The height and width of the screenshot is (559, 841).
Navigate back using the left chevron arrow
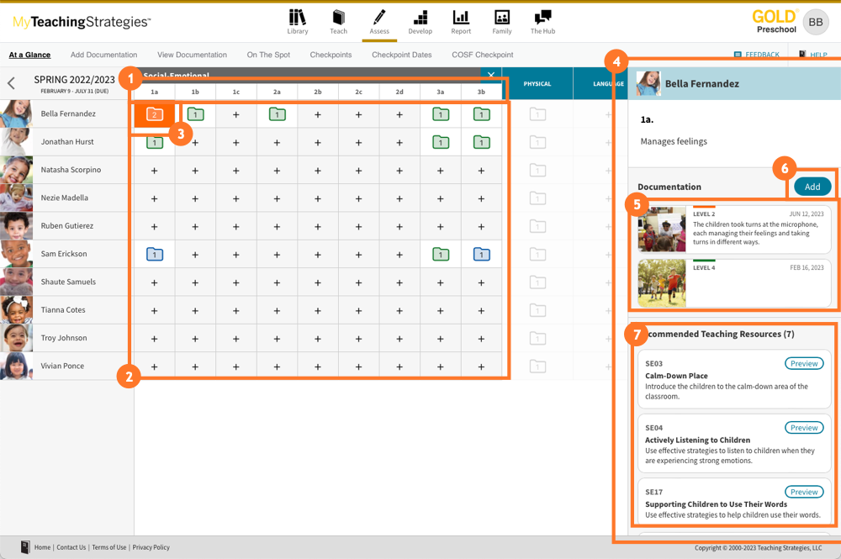[11, 84]
